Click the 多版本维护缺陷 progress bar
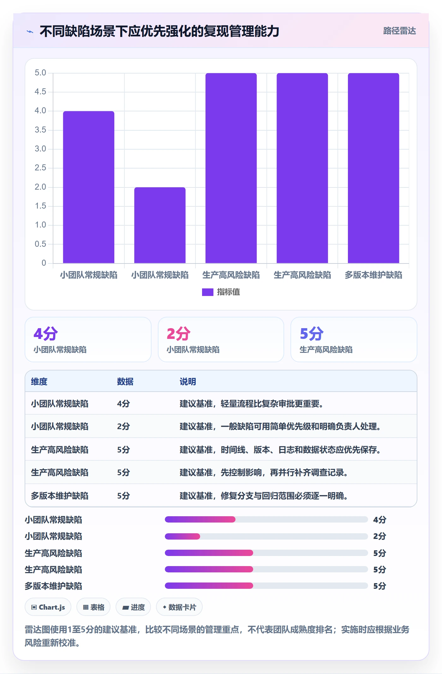 coord(266,586)
